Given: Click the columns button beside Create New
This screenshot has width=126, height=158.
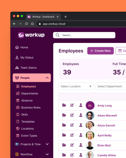Looking at the screenshot, I should pos(121,51).
